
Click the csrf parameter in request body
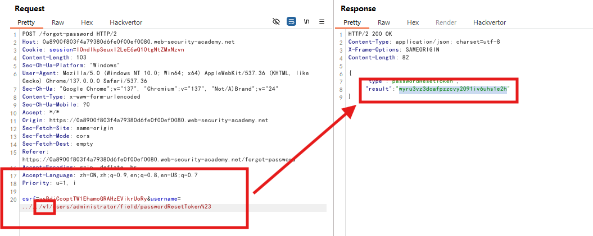coord(84,198)
